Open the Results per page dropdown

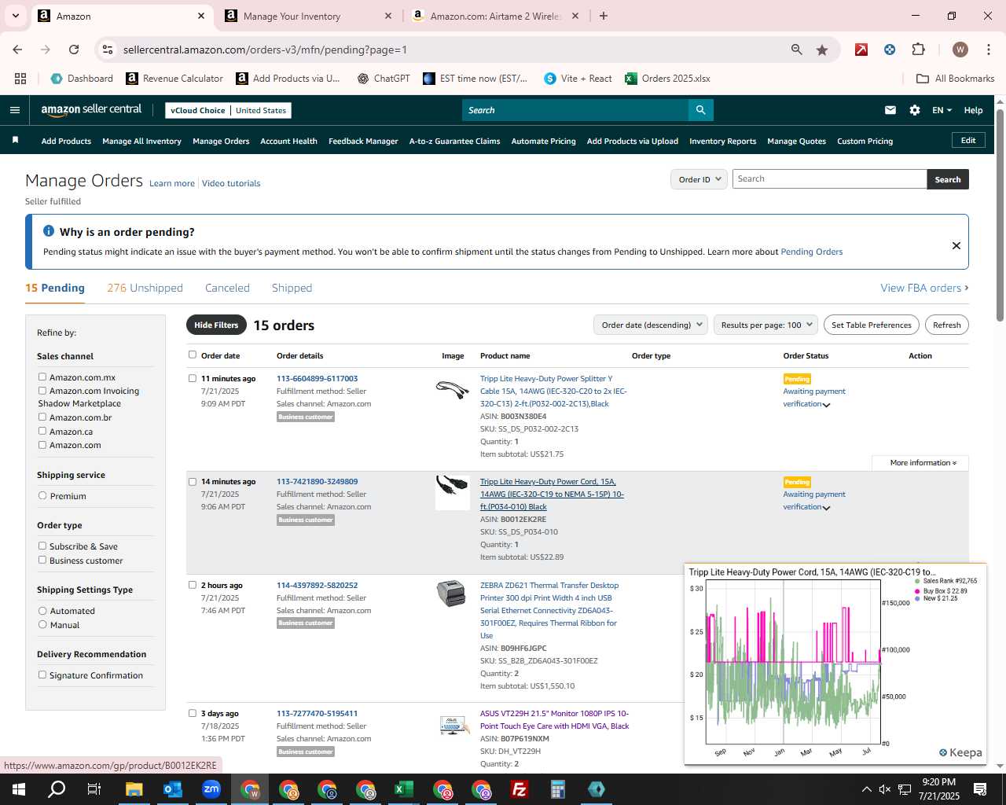(766, 325)
